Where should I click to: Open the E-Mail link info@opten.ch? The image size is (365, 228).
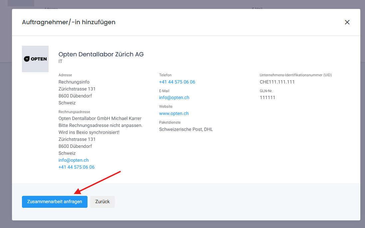[x=174, y=98]
